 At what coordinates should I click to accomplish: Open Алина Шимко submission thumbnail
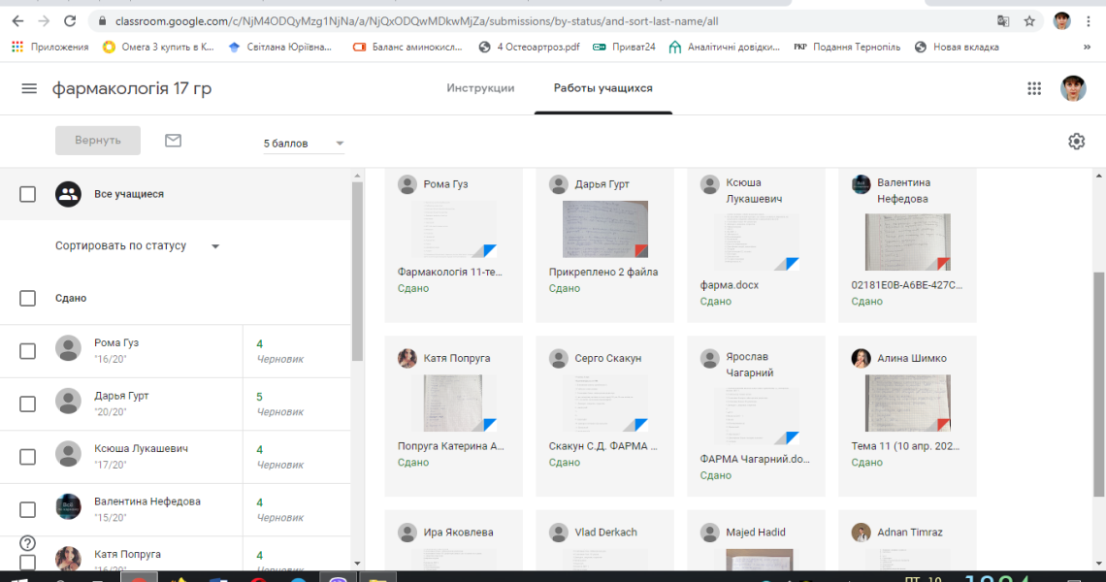coord(907,403)
